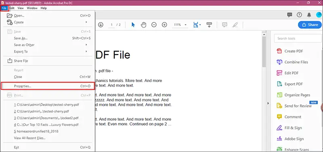The height and width of the screenshot is (152, 323).
Task: Choose Close from the File menu
Action: pyautogui.click(x=48, y=77)
